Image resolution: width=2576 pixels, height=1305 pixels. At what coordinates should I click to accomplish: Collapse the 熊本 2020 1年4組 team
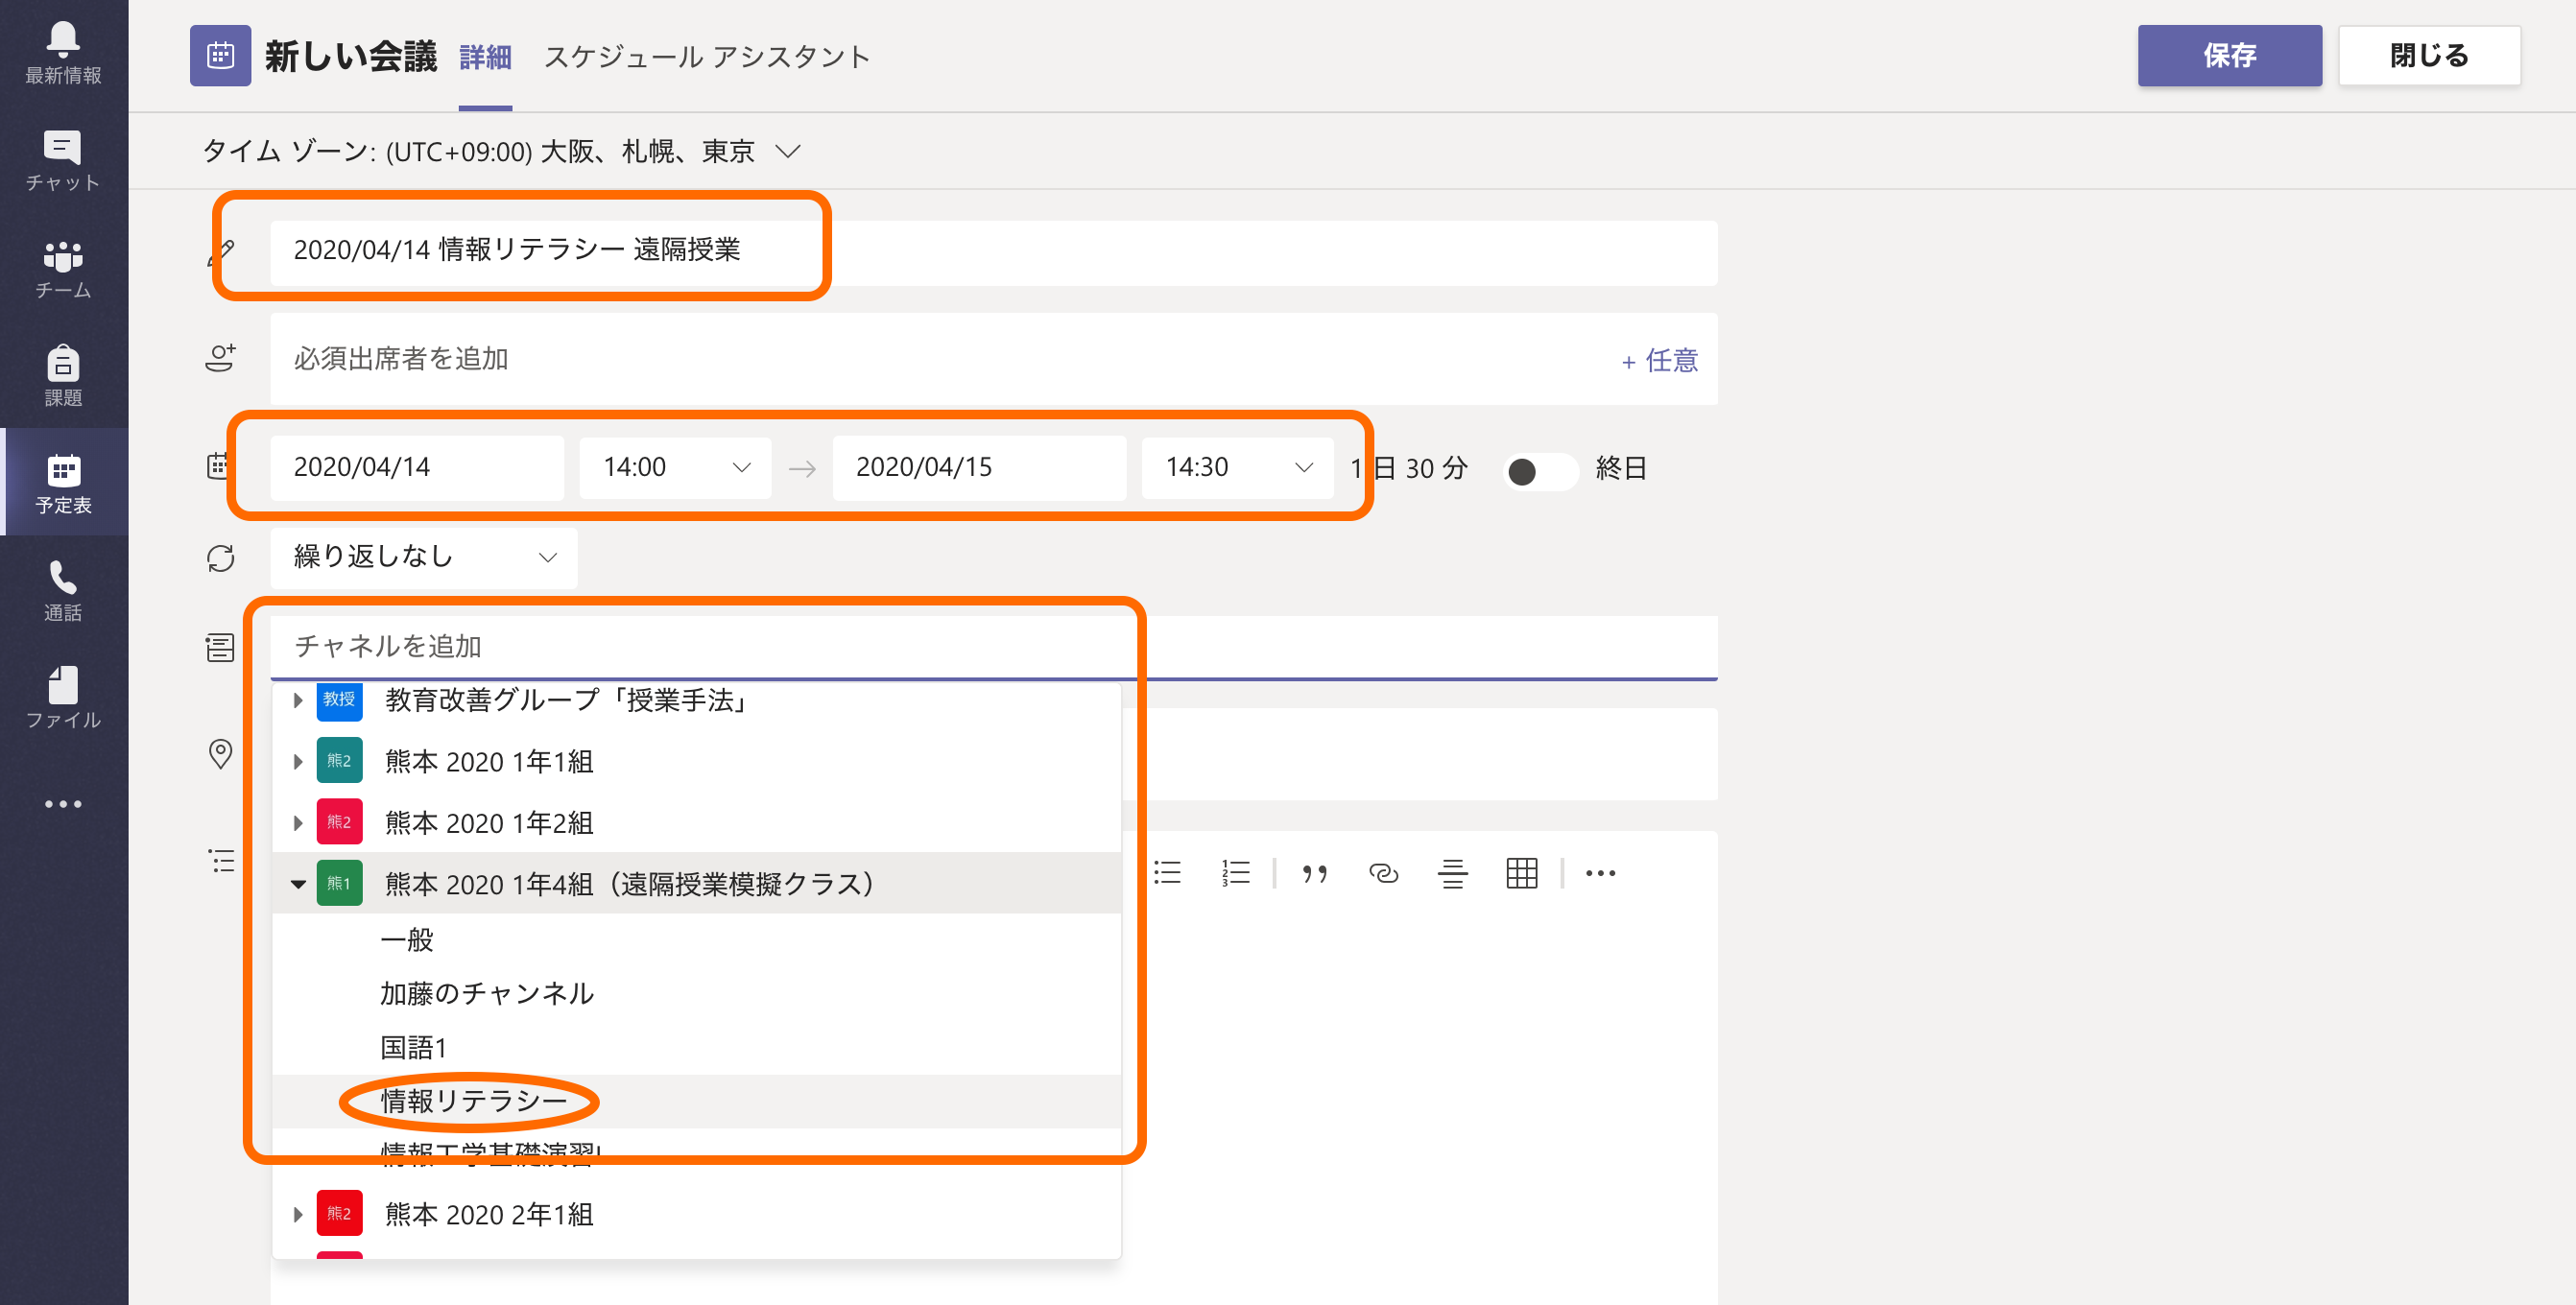point(298,884)
